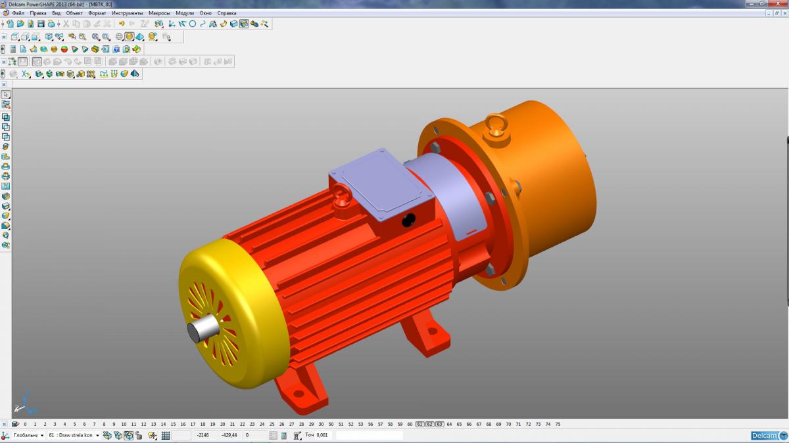Toggle level 62 on the levels bar

[429, 425]
